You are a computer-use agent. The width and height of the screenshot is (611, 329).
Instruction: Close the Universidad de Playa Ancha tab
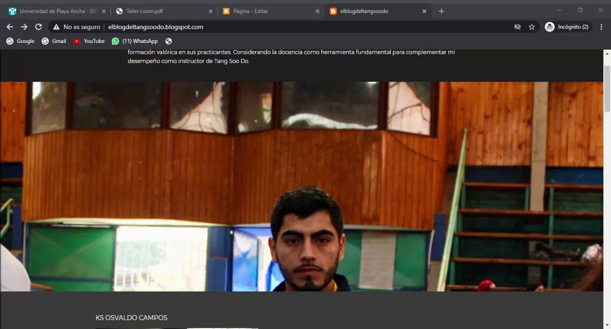104,11
